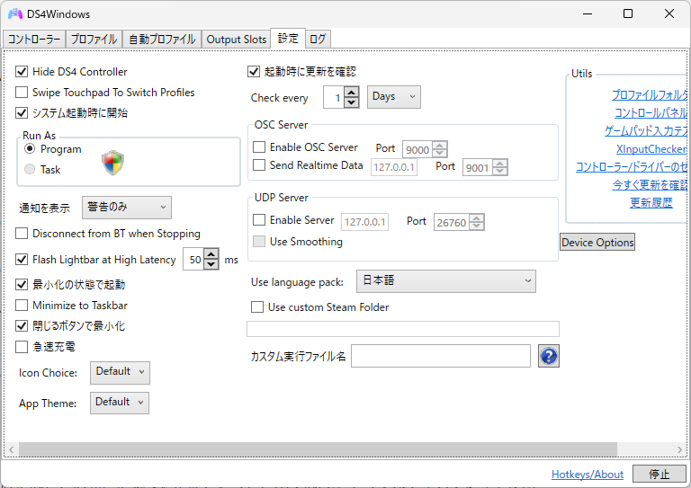Increase the high latency ms value

click(x=211, y=254)
